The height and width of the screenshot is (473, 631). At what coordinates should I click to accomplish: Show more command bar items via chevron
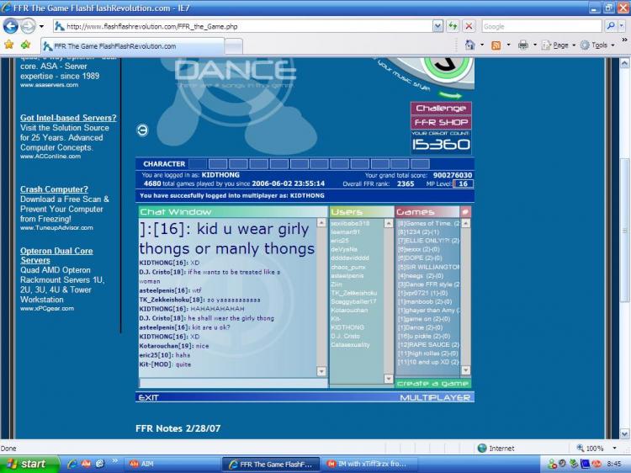tap(624, 40)
